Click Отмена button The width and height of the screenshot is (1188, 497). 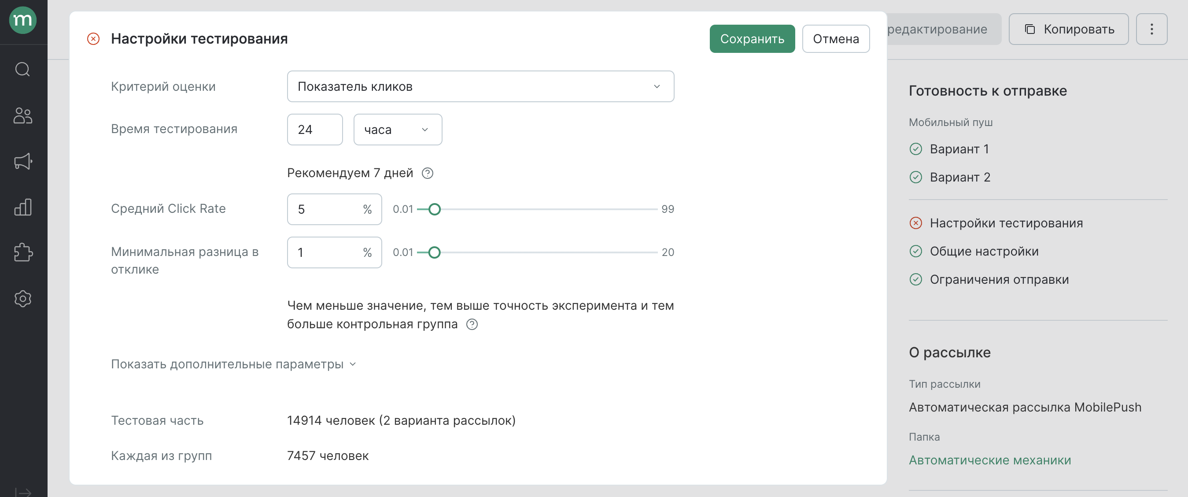tap(836, 39)
